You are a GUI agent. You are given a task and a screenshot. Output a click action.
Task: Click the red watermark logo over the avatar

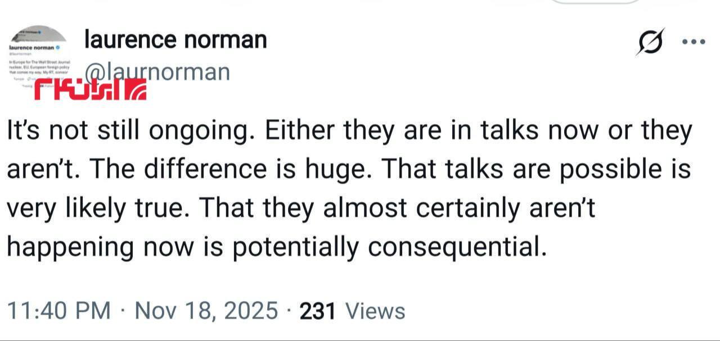[90, 90]
